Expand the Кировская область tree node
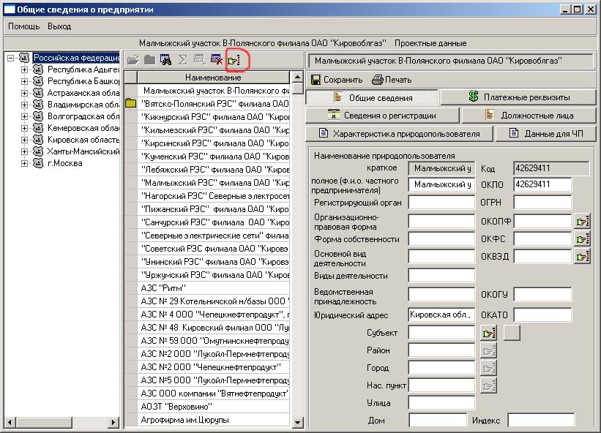This screenshot has height=433, width=601. tap(24, 139)
